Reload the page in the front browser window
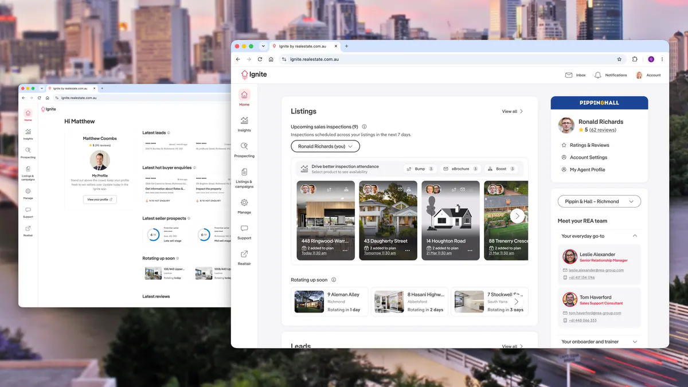 point(260,59)
